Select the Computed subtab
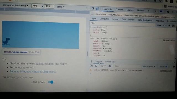177x99 pixels. coord(105,19)
